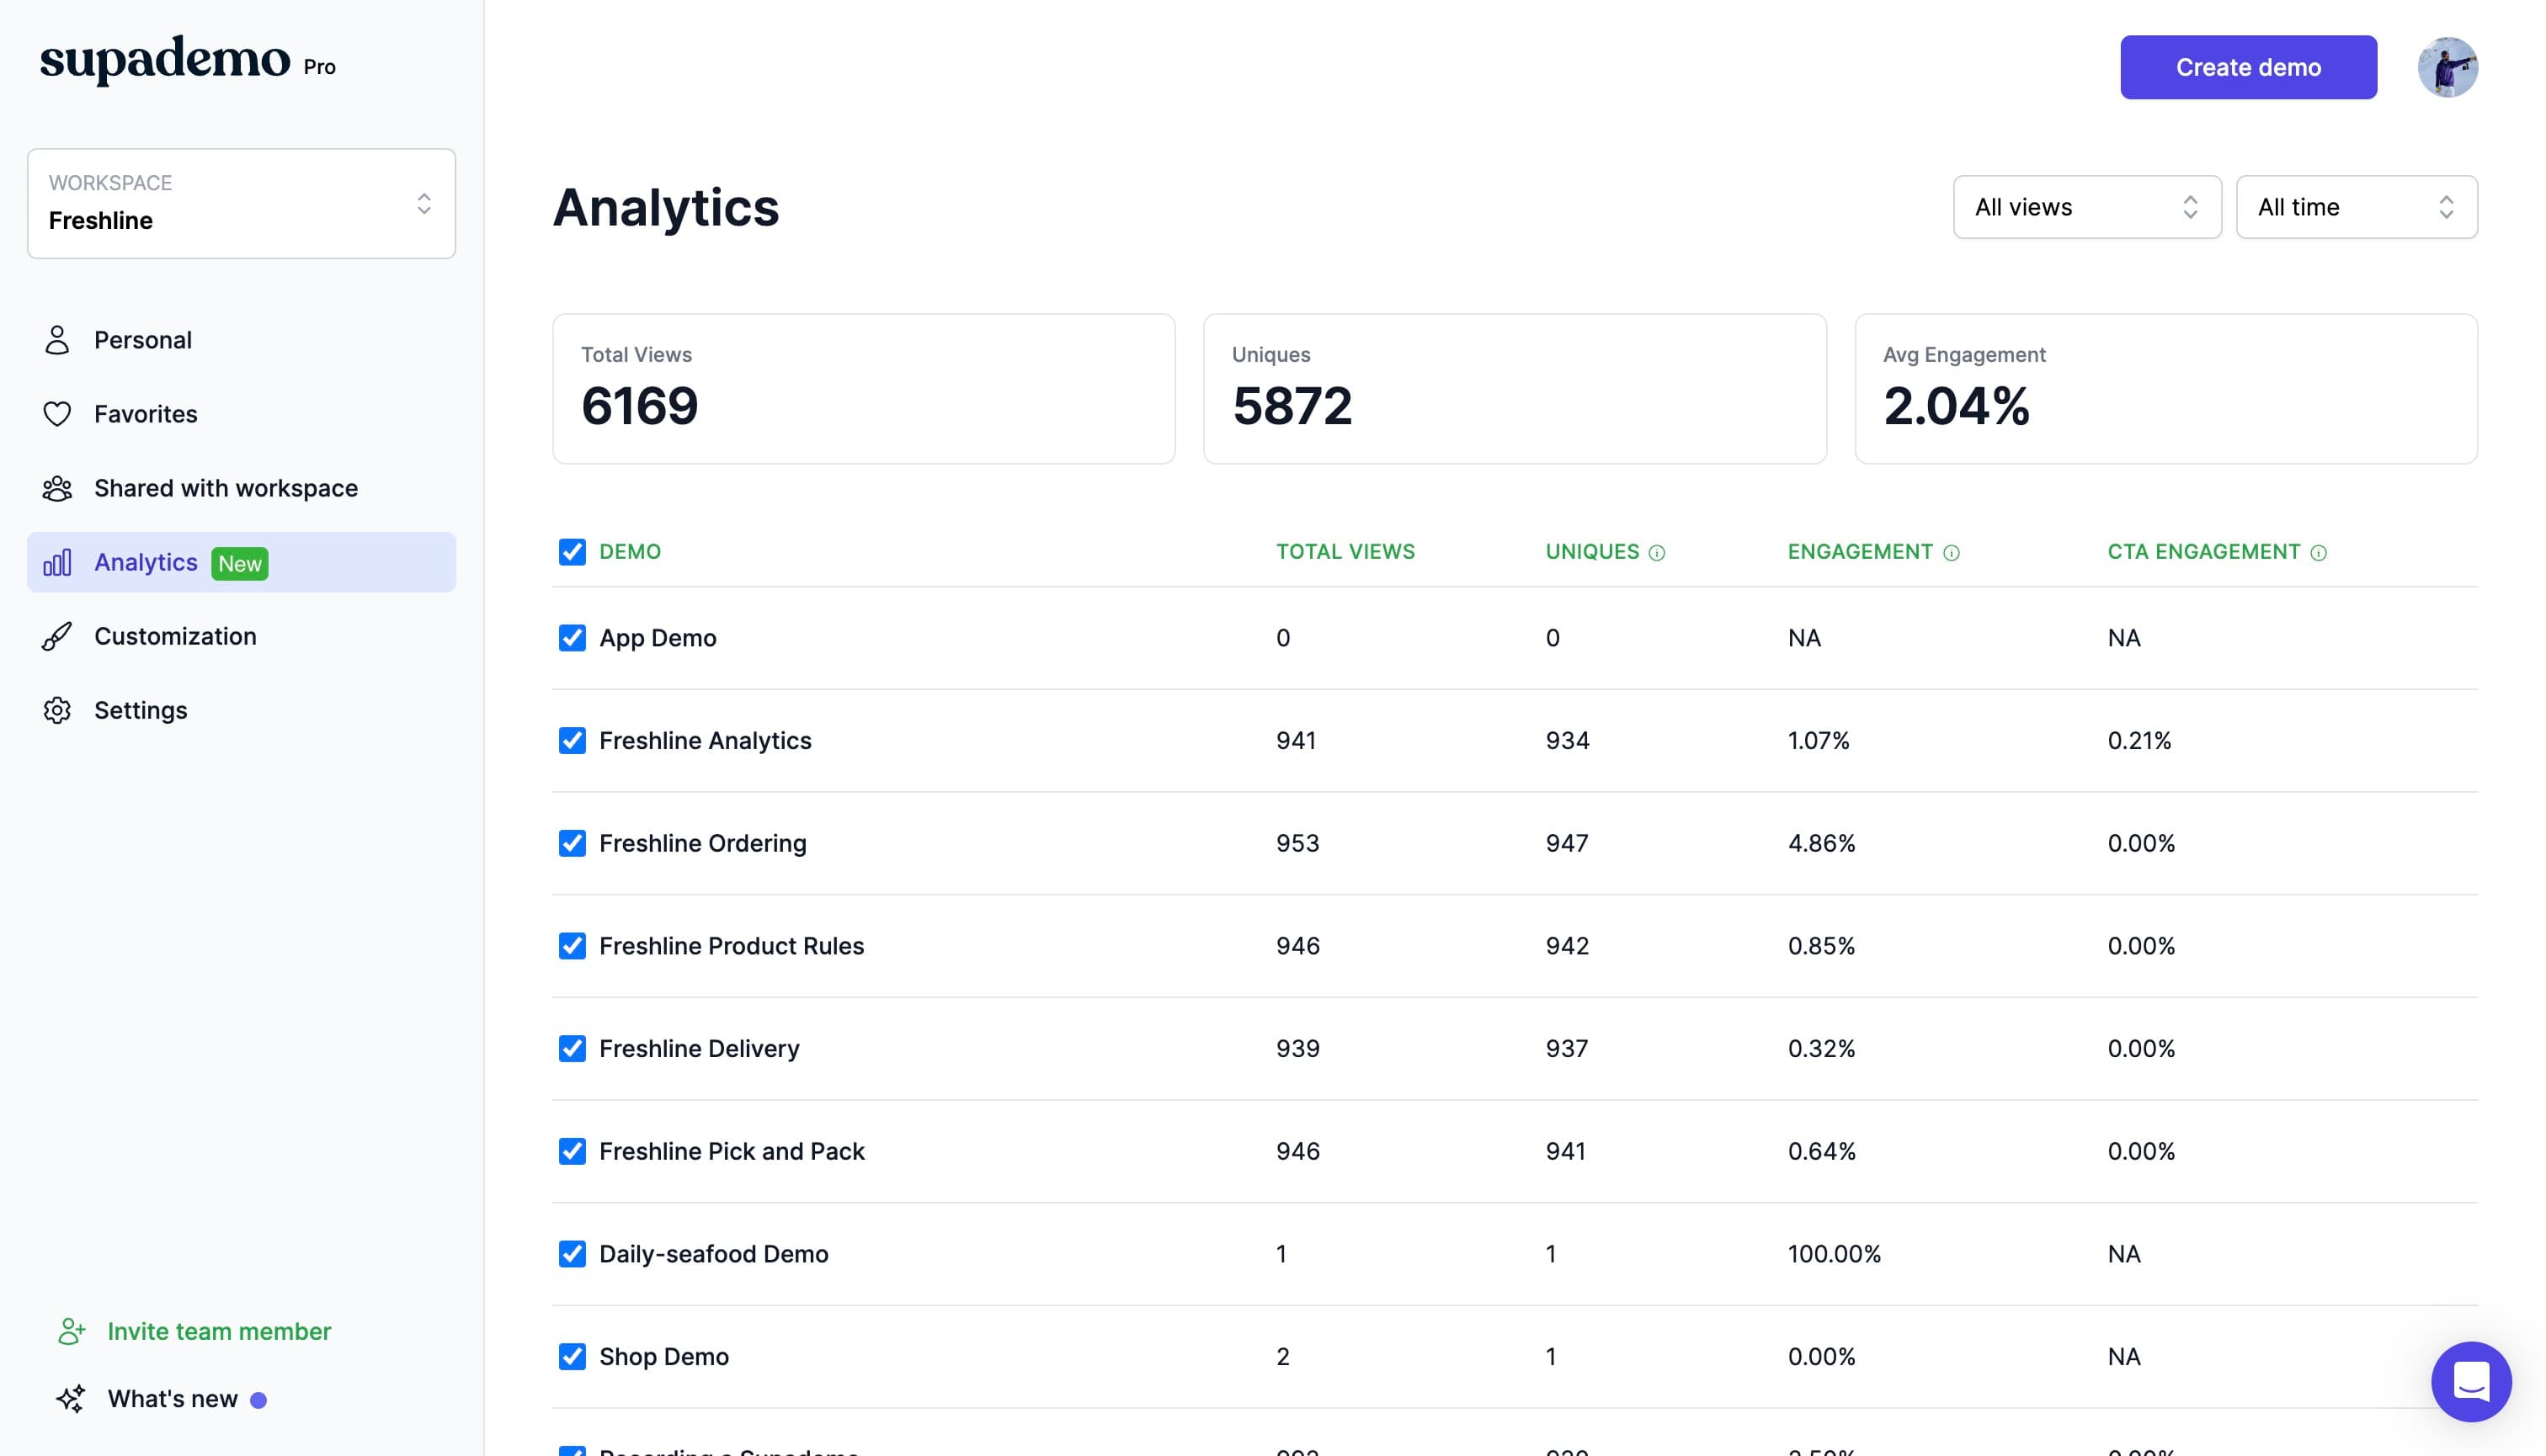The width and height of the screenshot is (2546, 1456).
Task: Open What's new link
Action: click(x=173, y=1398)
